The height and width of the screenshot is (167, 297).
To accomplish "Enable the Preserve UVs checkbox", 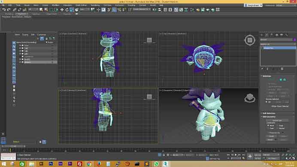I will [x=273, y=133].
